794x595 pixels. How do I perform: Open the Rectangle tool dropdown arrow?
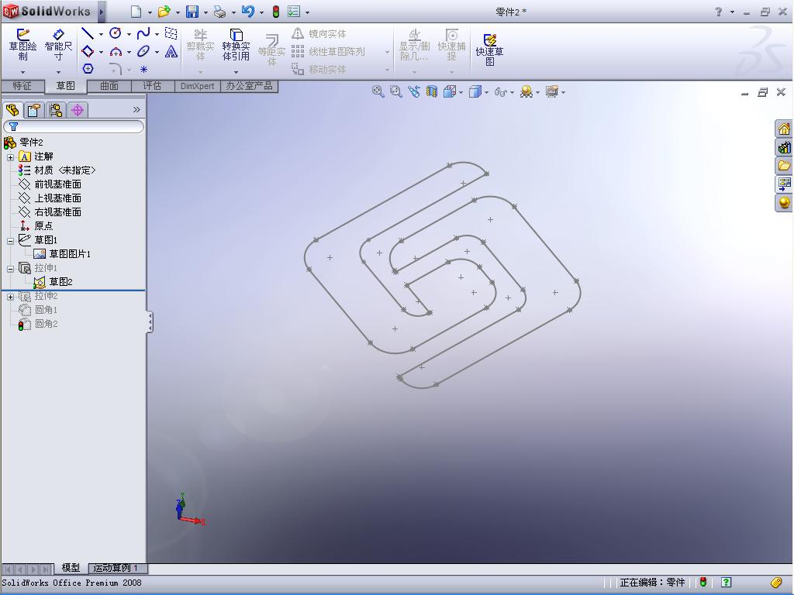pyautogui.click(x=101, y=52)
